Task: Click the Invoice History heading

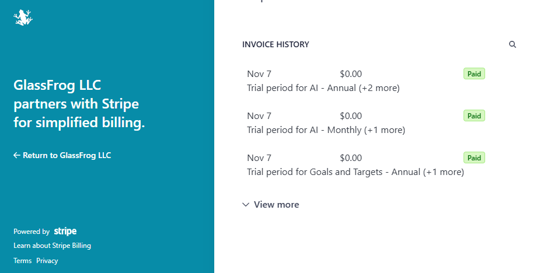Action: (276, 44)
